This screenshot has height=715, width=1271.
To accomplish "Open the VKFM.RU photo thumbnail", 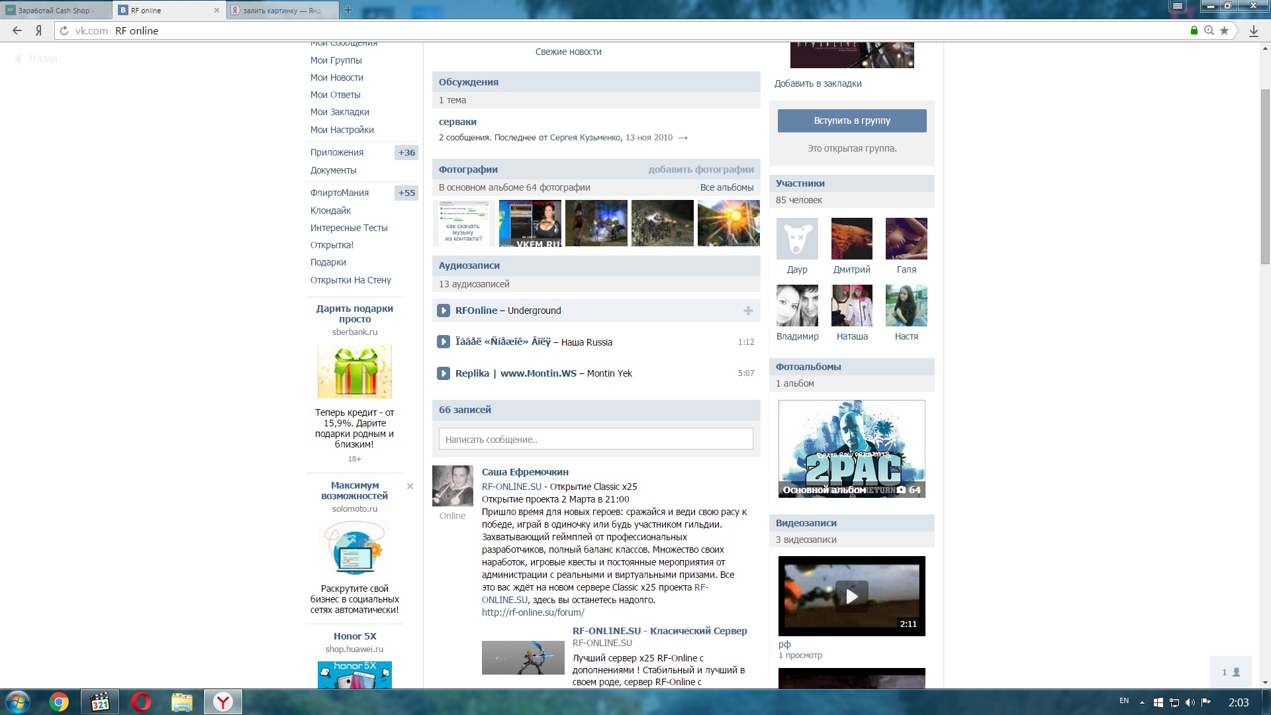I will 530,223.
